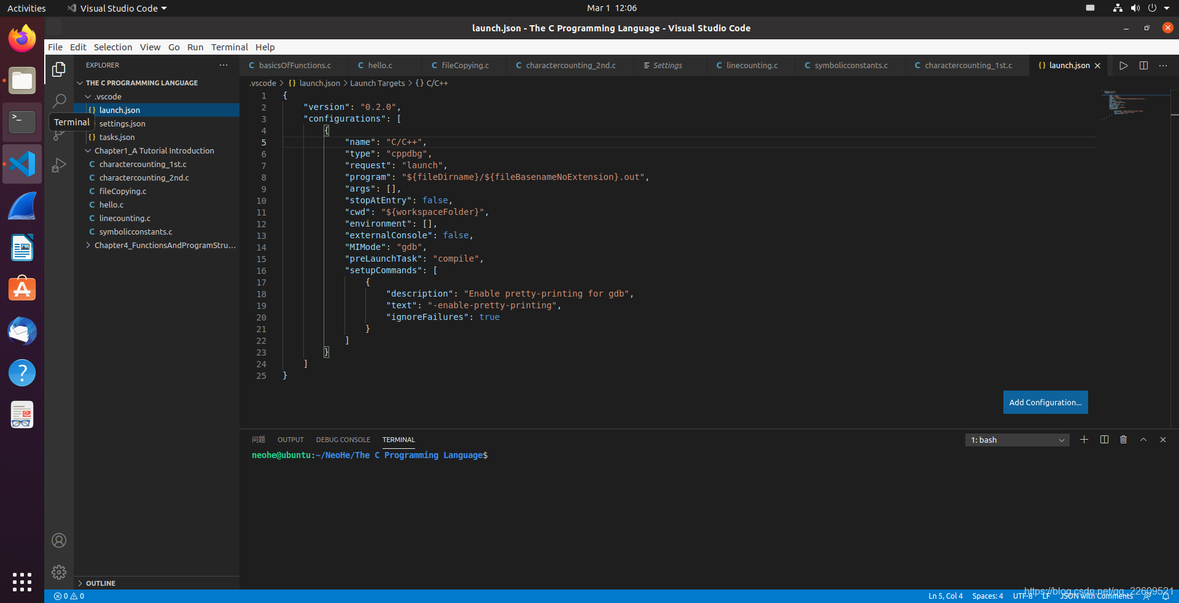Show Applications grid in dock

pyautogui.click(x=22, y=582)
